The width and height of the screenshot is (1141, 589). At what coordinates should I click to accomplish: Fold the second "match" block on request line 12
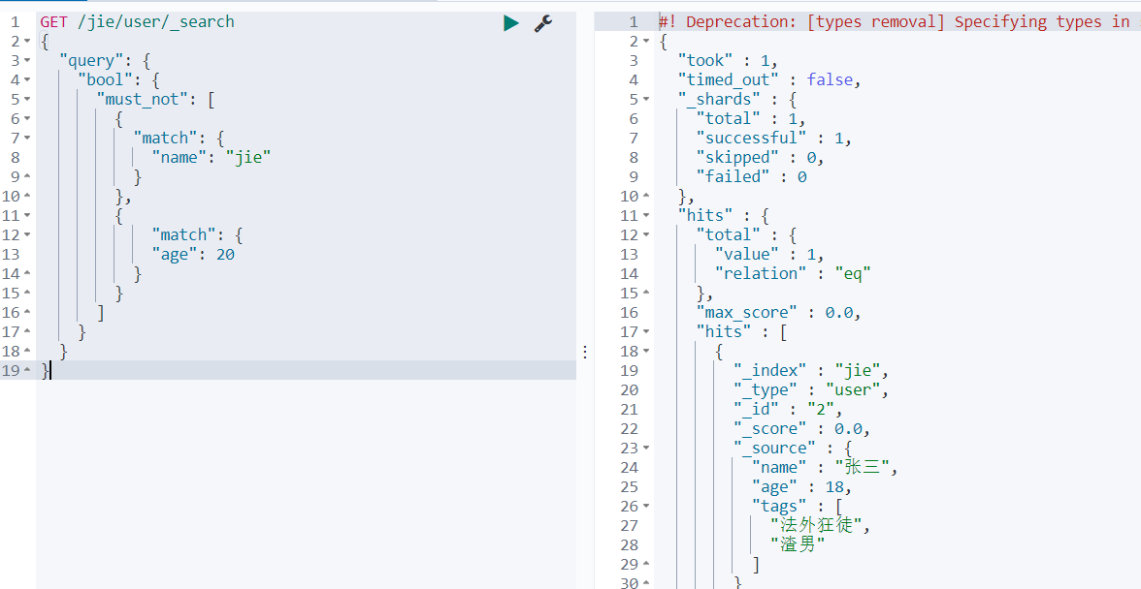[x=27, y=235]
